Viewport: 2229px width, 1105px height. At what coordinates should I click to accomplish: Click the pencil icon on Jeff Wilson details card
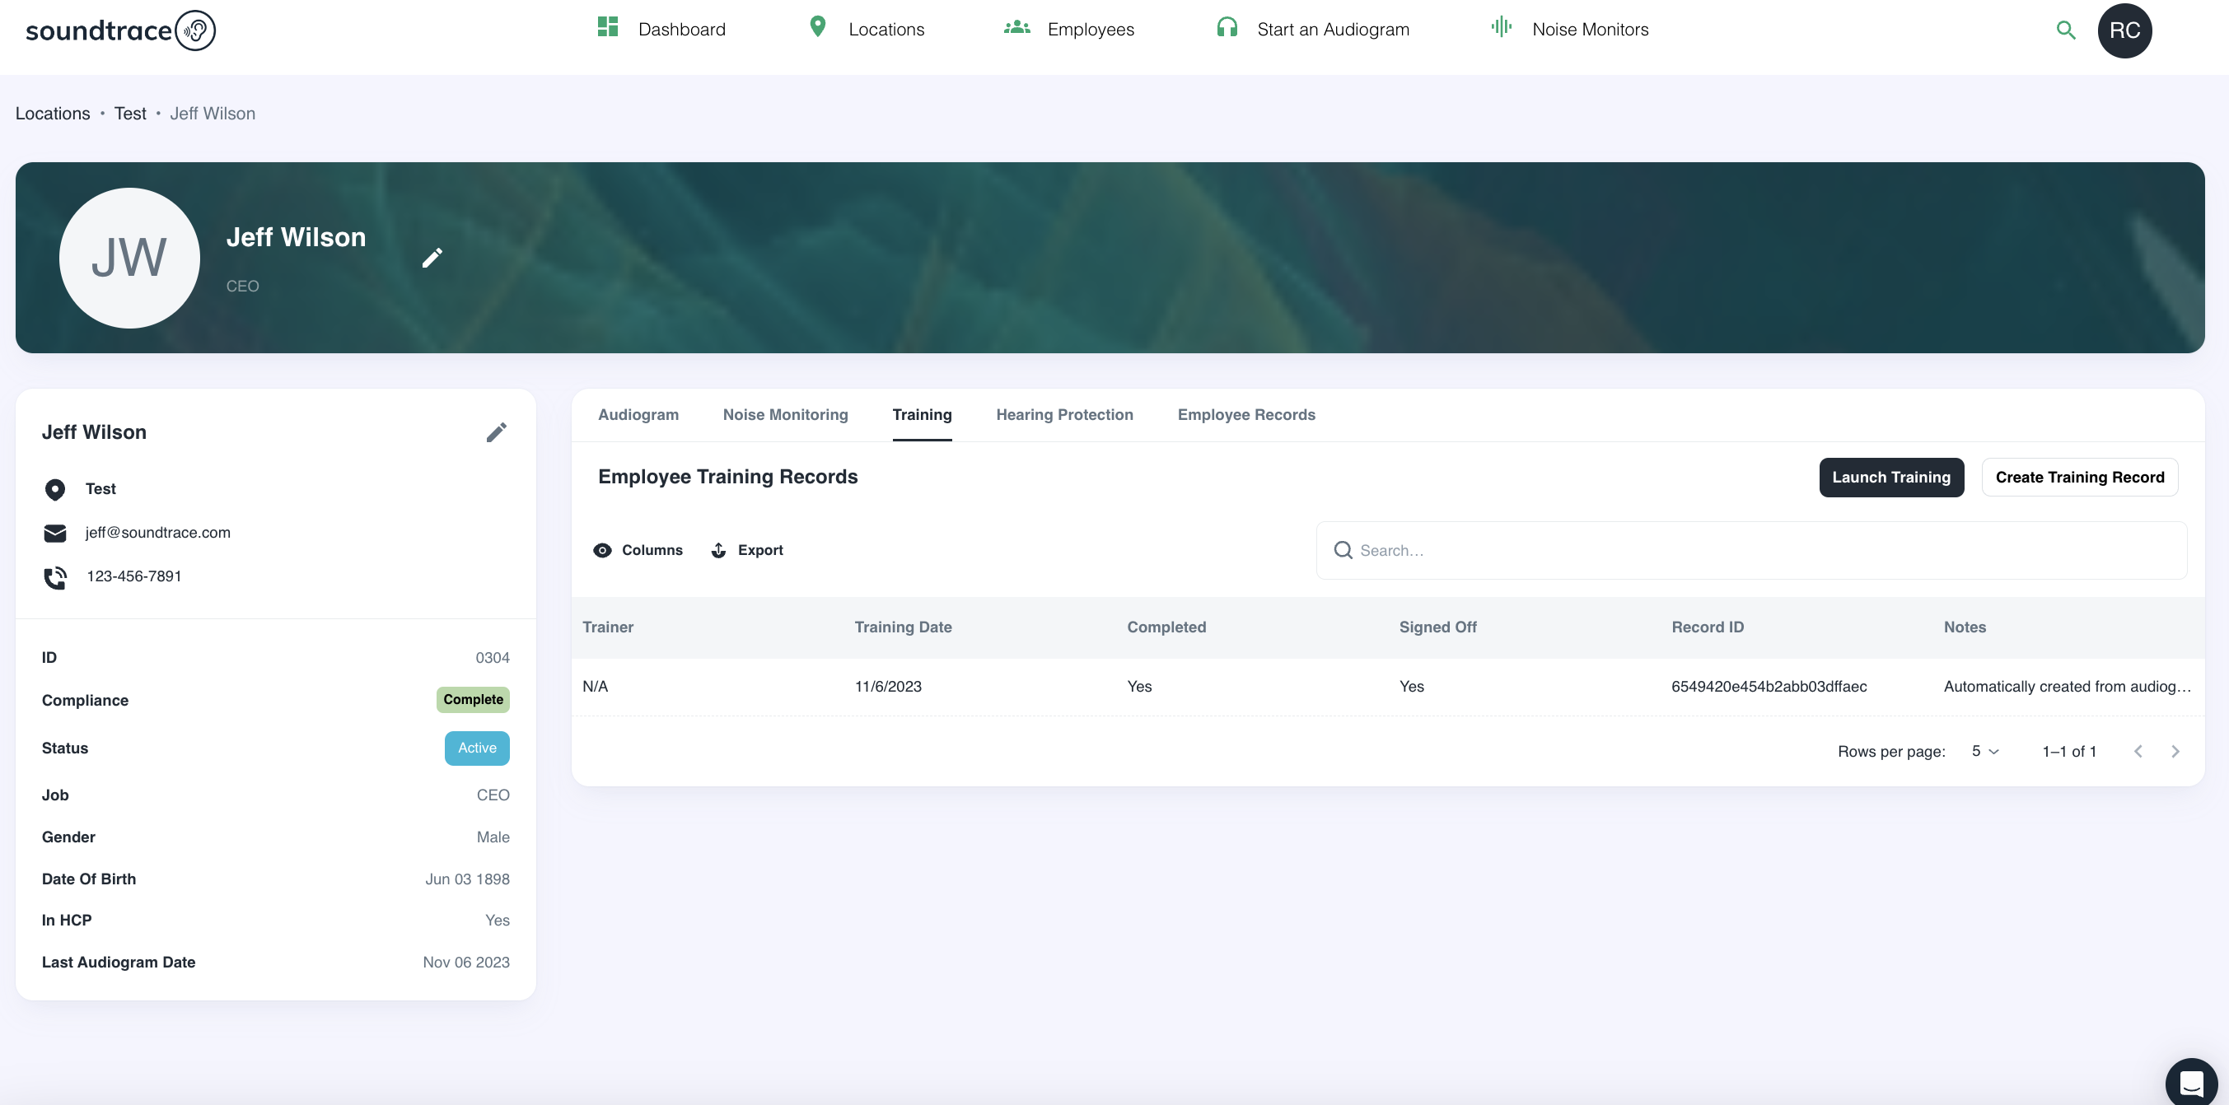tap(496, 432)
